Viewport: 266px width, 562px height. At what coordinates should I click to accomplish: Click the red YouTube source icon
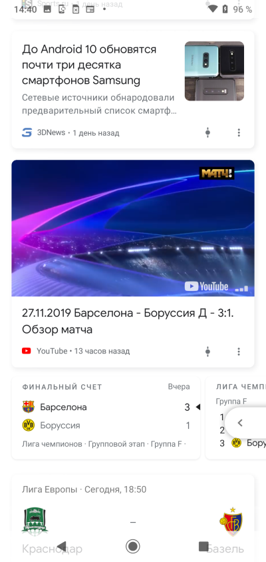(x=27, y=351)
